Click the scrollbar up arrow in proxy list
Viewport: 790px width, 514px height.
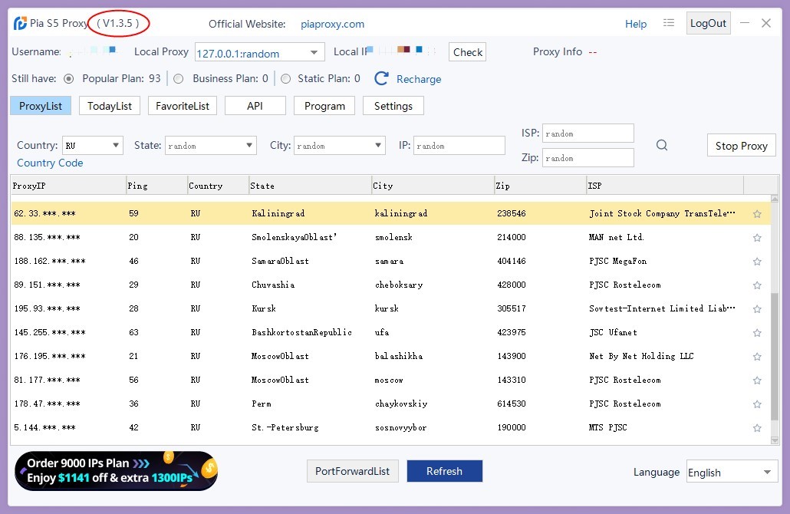click(775, 199)
